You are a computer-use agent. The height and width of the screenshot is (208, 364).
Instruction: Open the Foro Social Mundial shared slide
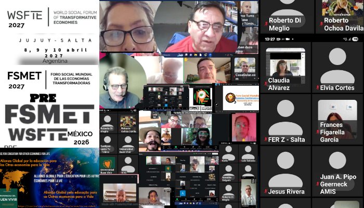click(x=241, y=98)
